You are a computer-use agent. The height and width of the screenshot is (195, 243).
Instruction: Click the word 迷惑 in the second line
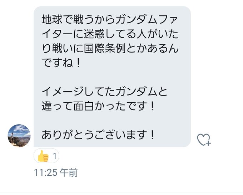click(94, 34)
